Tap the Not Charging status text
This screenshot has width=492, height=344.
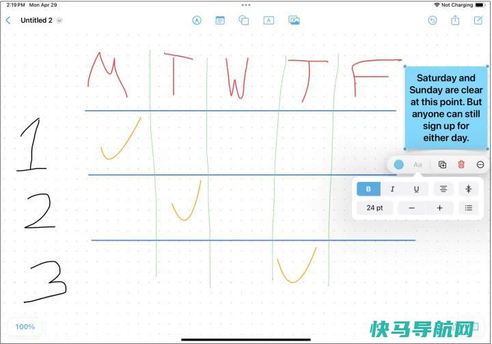click(457, 5)
